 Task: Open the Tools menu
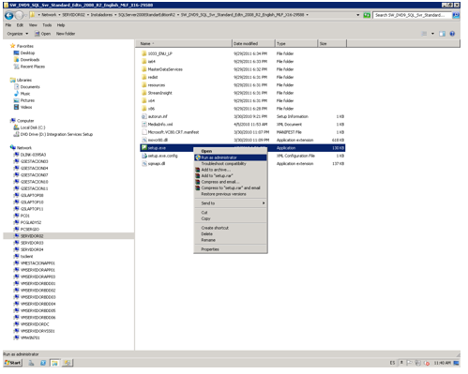[x=47, y=25]
